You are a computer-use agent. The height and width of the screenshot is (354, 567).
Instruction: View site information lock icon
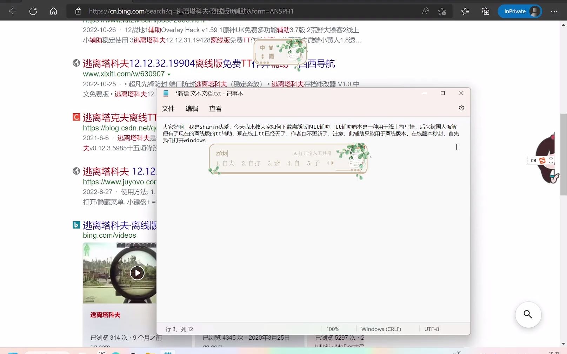pos(78,11)
